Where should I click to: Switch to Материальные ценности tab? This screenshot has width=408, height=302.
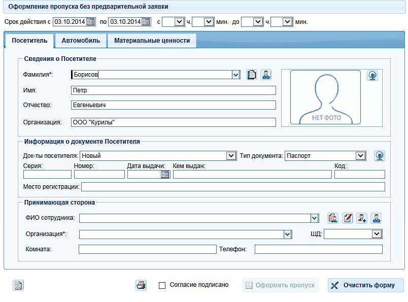[x=152, y=41]
